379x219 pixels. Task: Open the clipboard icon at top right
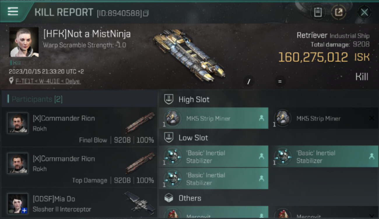tap(318, 12)
